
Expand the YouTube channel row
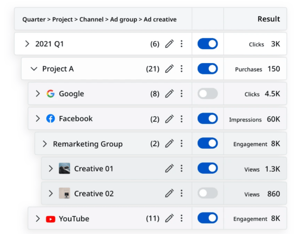(x=38, y=218)
